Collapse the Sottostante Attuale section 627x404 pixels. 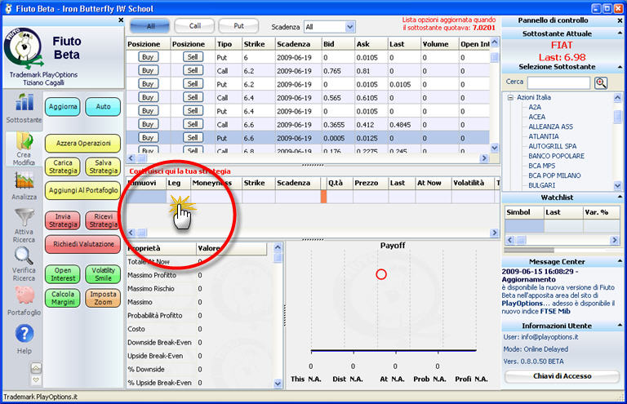(620, 33)
